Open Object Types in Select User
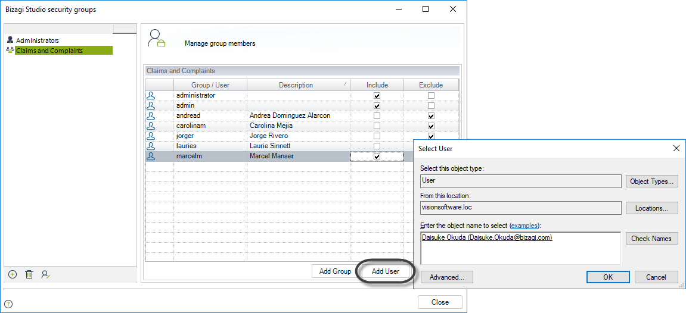The width and height of the screenshot is (686, 313). pyautogui.click(x=651, y=181)
